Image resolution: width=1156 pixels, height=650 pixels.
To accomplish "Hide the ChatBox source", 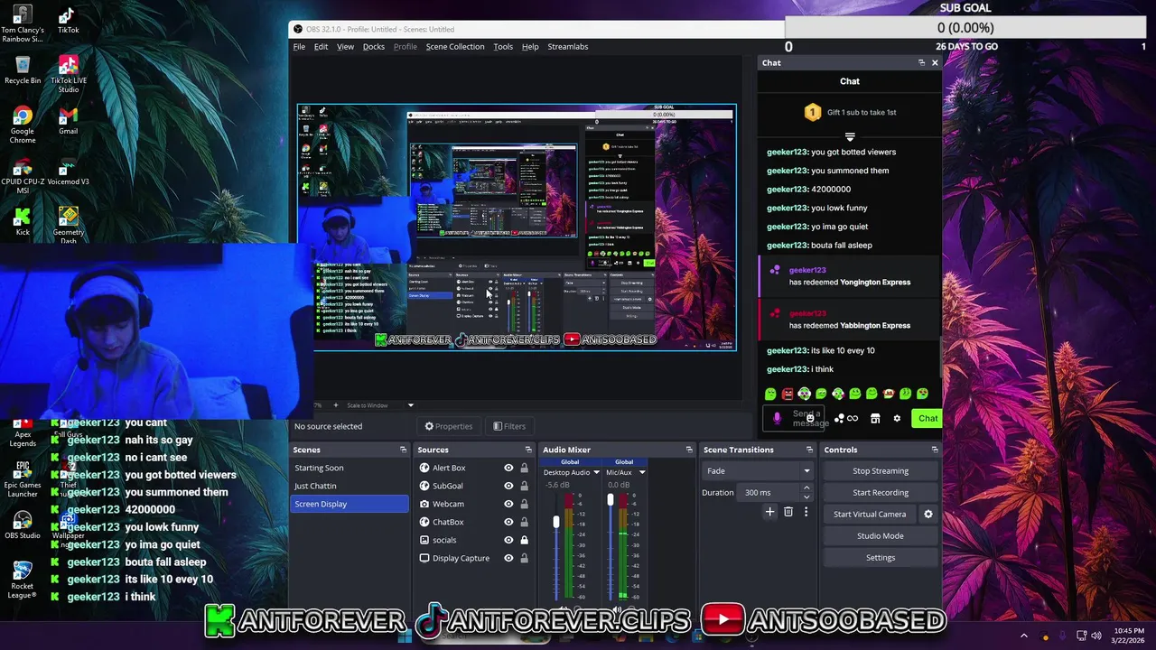I will (x=508, y=522).
